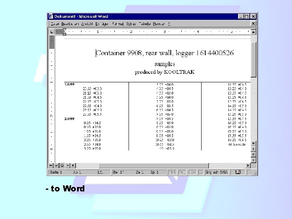Switch to Online Layout view button
This screenshot has width=292, height=219.
56,165
